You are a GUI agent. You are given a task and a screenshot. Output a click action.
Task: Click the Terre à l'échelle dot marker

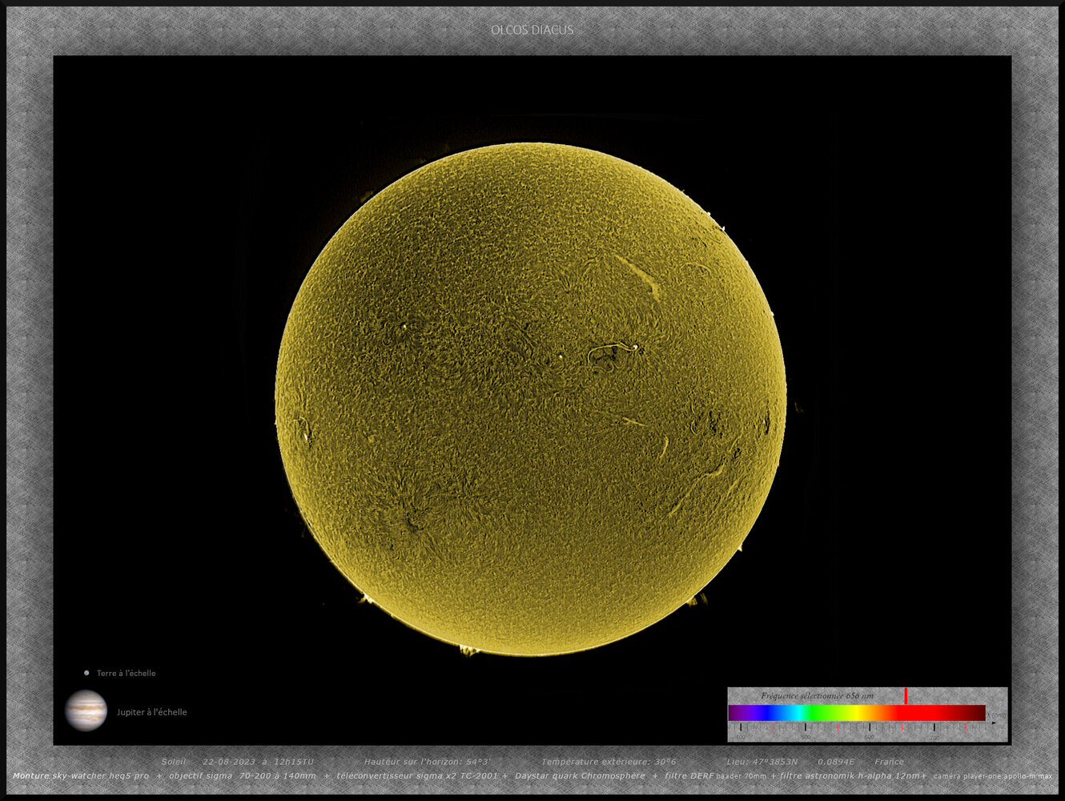coord(86,672)
